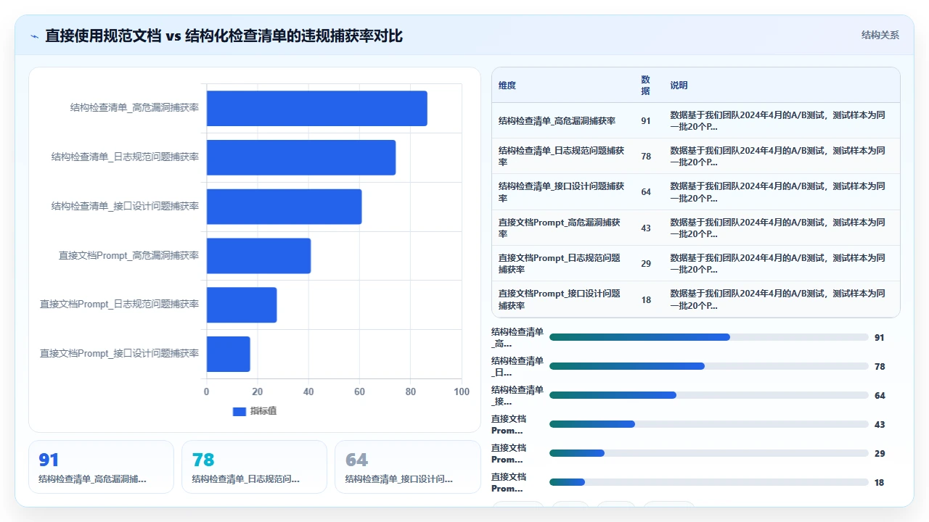
Task: Click the 指标值 legend label
Action: pos(263,411)
